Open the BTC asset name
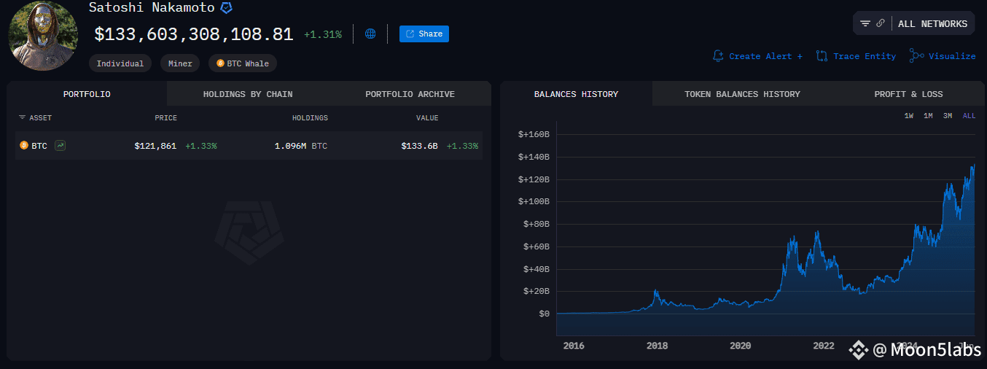This screenshot has height=369, width=987. [39, 146]
